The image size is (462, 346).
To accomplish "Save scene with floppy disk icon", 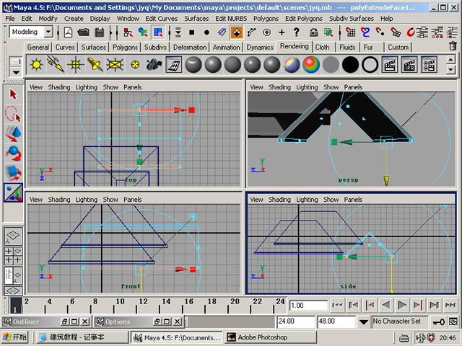I will [x=100, y=32].
